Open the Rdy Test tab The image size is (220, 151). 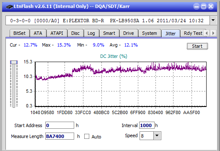point(193,33)
